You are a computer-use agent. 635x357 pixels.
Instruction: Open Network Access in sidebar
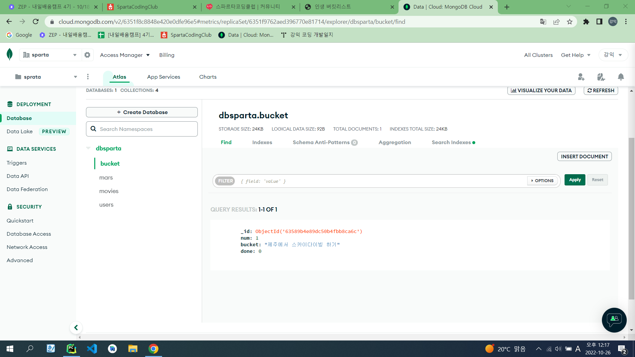[x=27, y=247]
